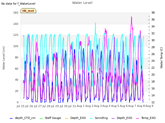Click the Water Level (cm) axis label
This screenshot has width=165, height=123.
pos(4,58)
